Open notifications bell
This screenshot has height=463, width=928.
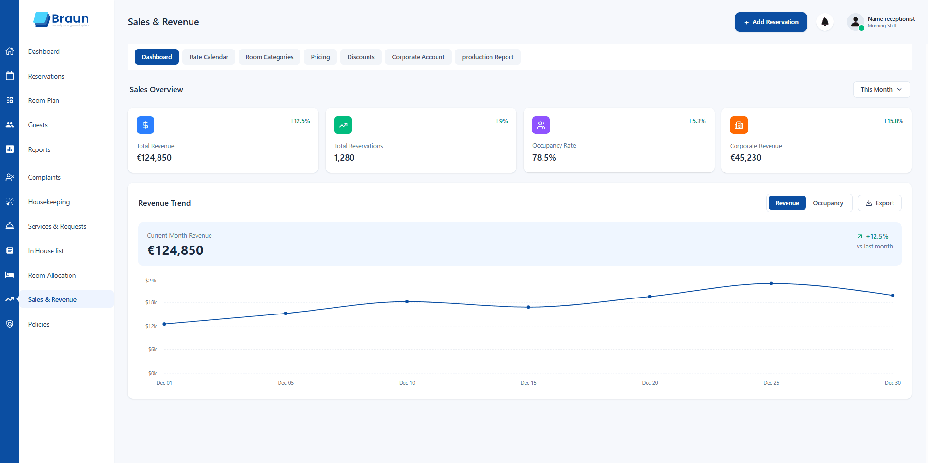825,22
